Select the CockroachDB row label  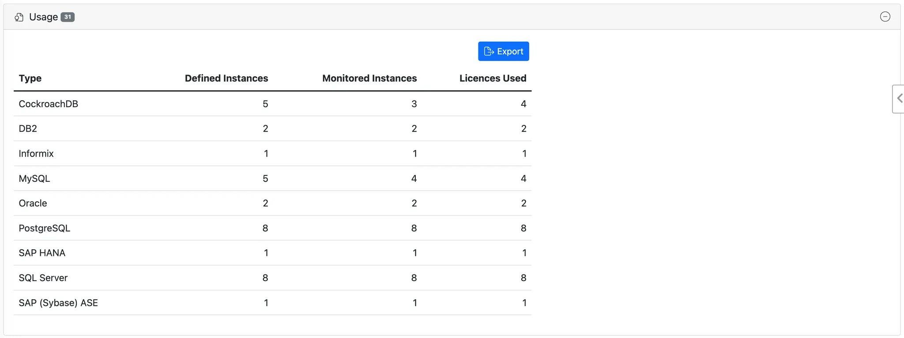[x=49, y=104]
